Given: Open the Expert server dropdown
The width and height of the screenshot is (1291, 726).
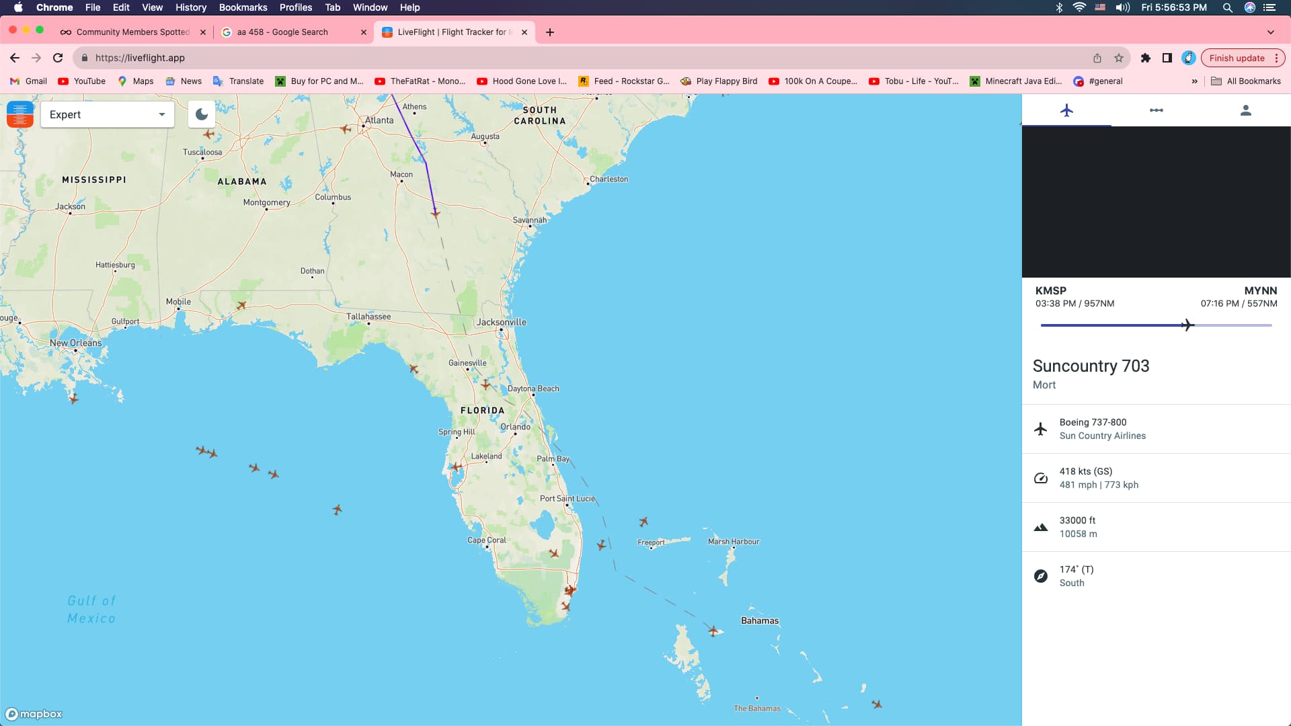Looking at the screenshot, I should pyautogui.click(x=108, y=114).
